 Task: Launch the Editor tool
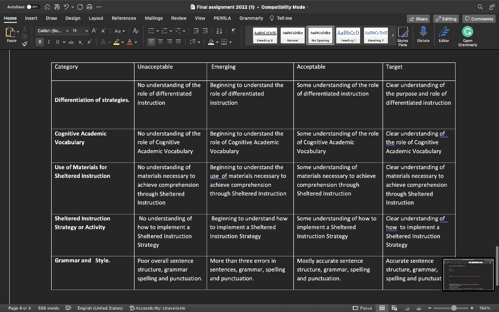pyautogui.click(x=444, y=35)
